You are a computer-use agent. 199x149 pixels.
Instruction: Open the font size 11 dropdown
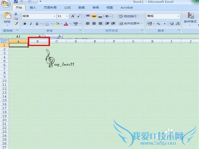67,16
